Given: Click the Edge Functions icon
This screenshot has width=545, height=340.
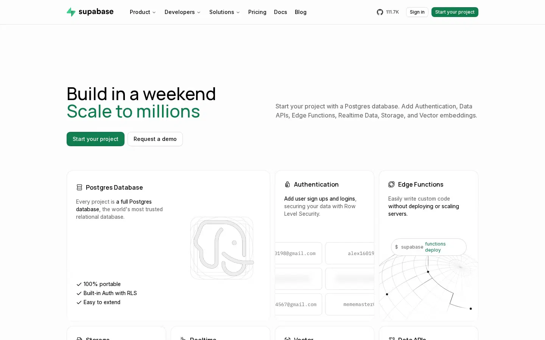Looking at the screenshot, I should 391,184.
